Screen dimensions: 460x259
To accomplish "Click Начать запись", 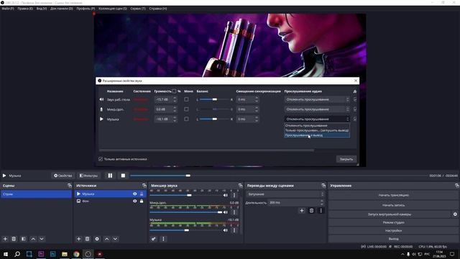I will click(x=393, y=205).
